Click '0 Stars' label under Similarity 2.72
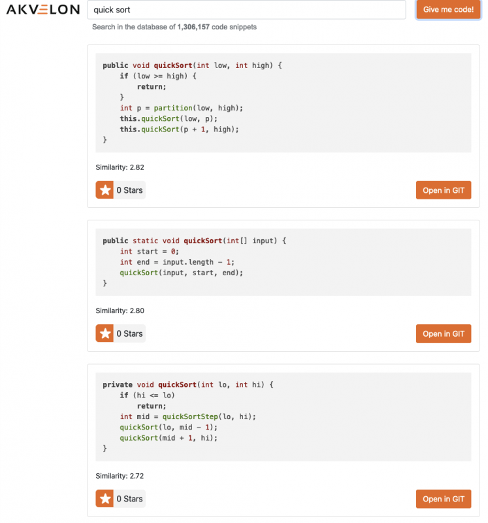The height and width of the screenshot is (523, 488). 129,499
